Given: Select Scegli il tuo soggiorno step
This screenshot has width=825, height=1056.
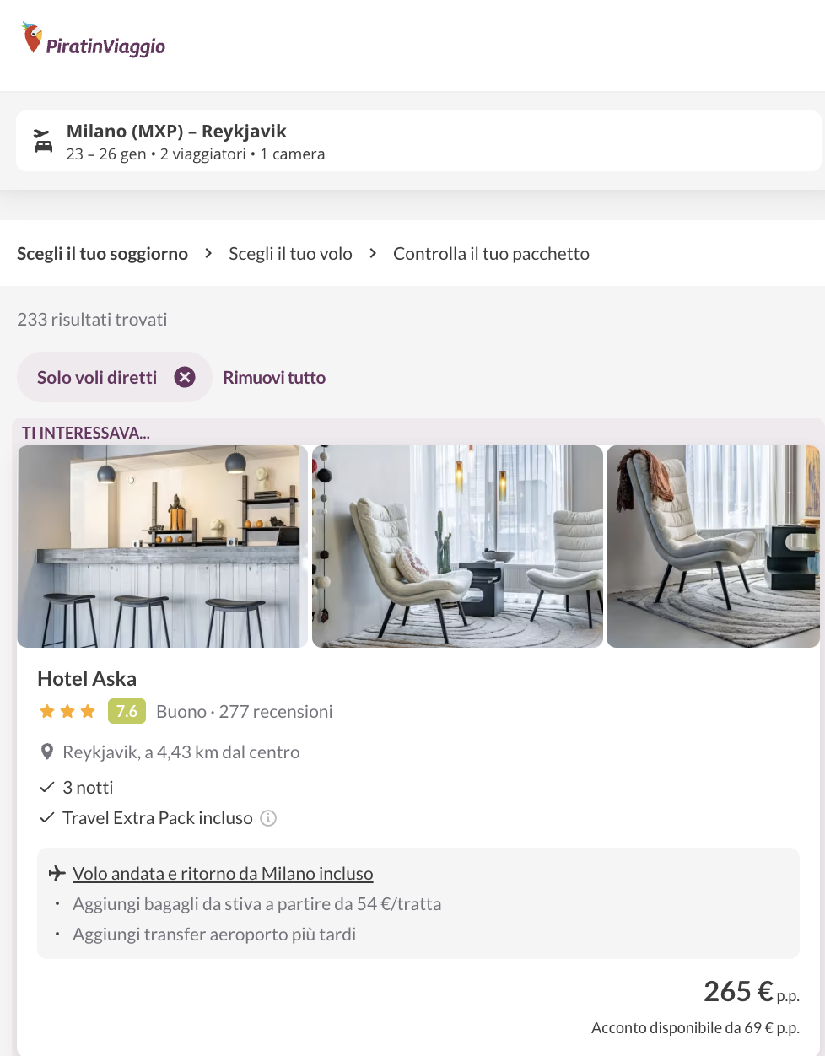Looking at the screenshot, I should [x=102, y=253].
